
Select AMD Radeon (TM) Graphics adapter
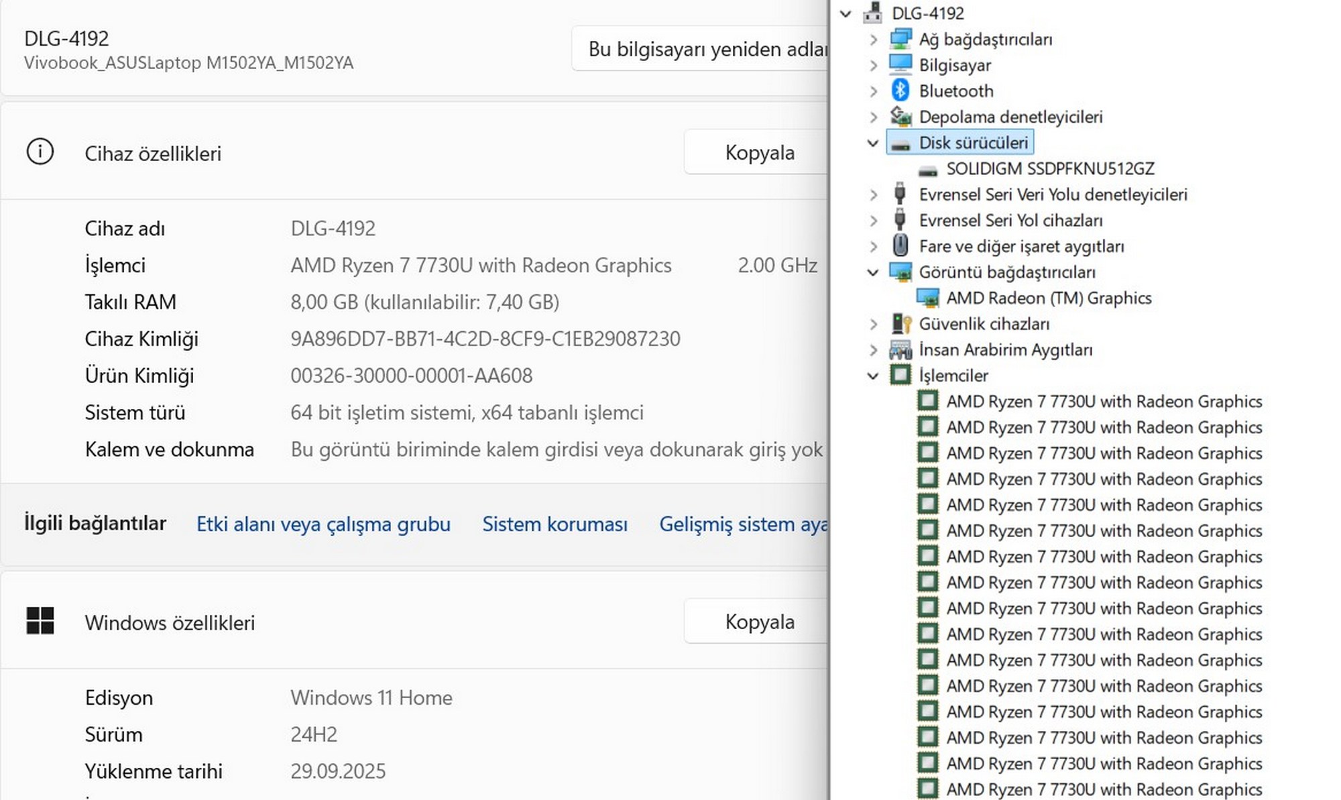[x=1048, y=298]
